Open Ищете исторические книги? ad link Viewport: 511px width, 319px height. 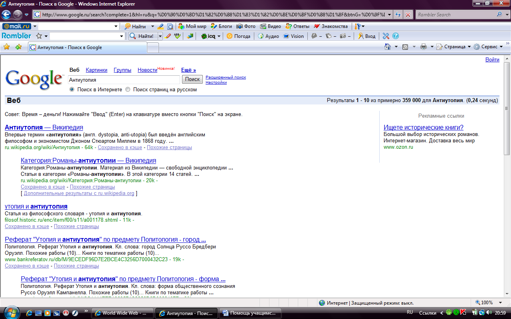pyautogui.click(x=424, y=127)
